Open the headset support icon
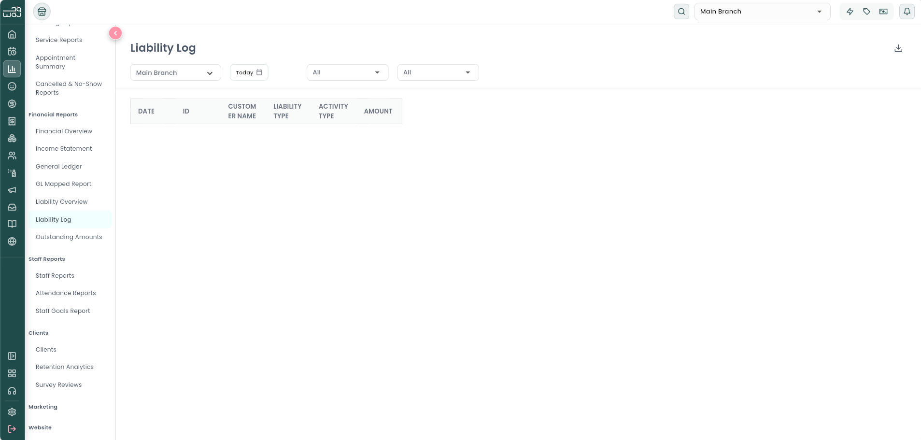 12,391
